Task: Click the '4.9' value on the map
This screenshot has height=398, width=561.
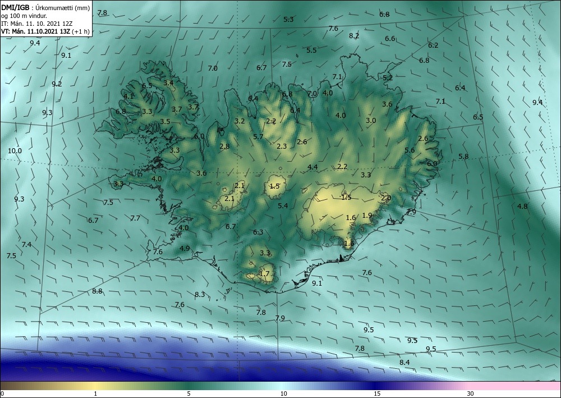Action: (185, 248)
